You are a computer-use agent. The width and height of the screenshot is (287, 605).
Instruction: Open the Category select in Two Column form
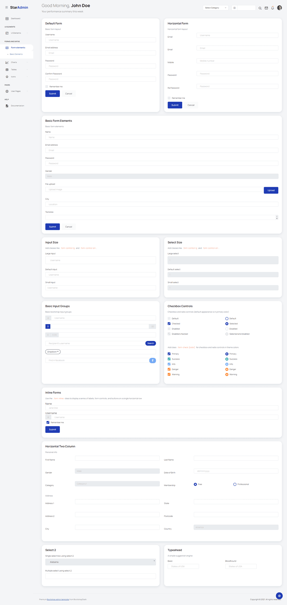coord(117,484)
